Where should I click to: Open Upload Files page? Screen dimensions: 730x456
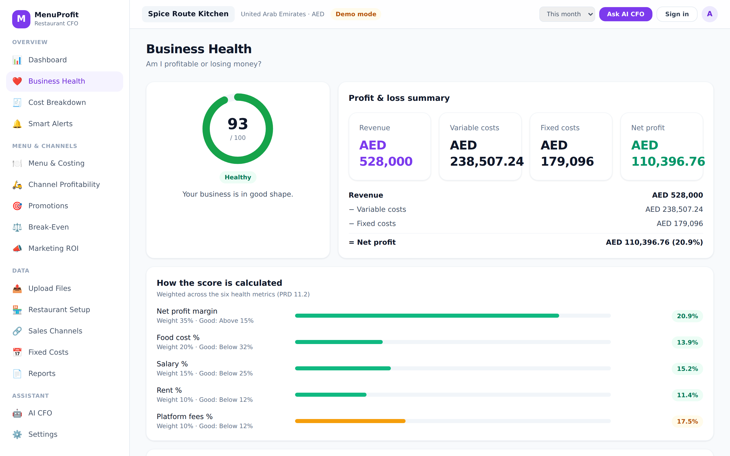(65, 288)
